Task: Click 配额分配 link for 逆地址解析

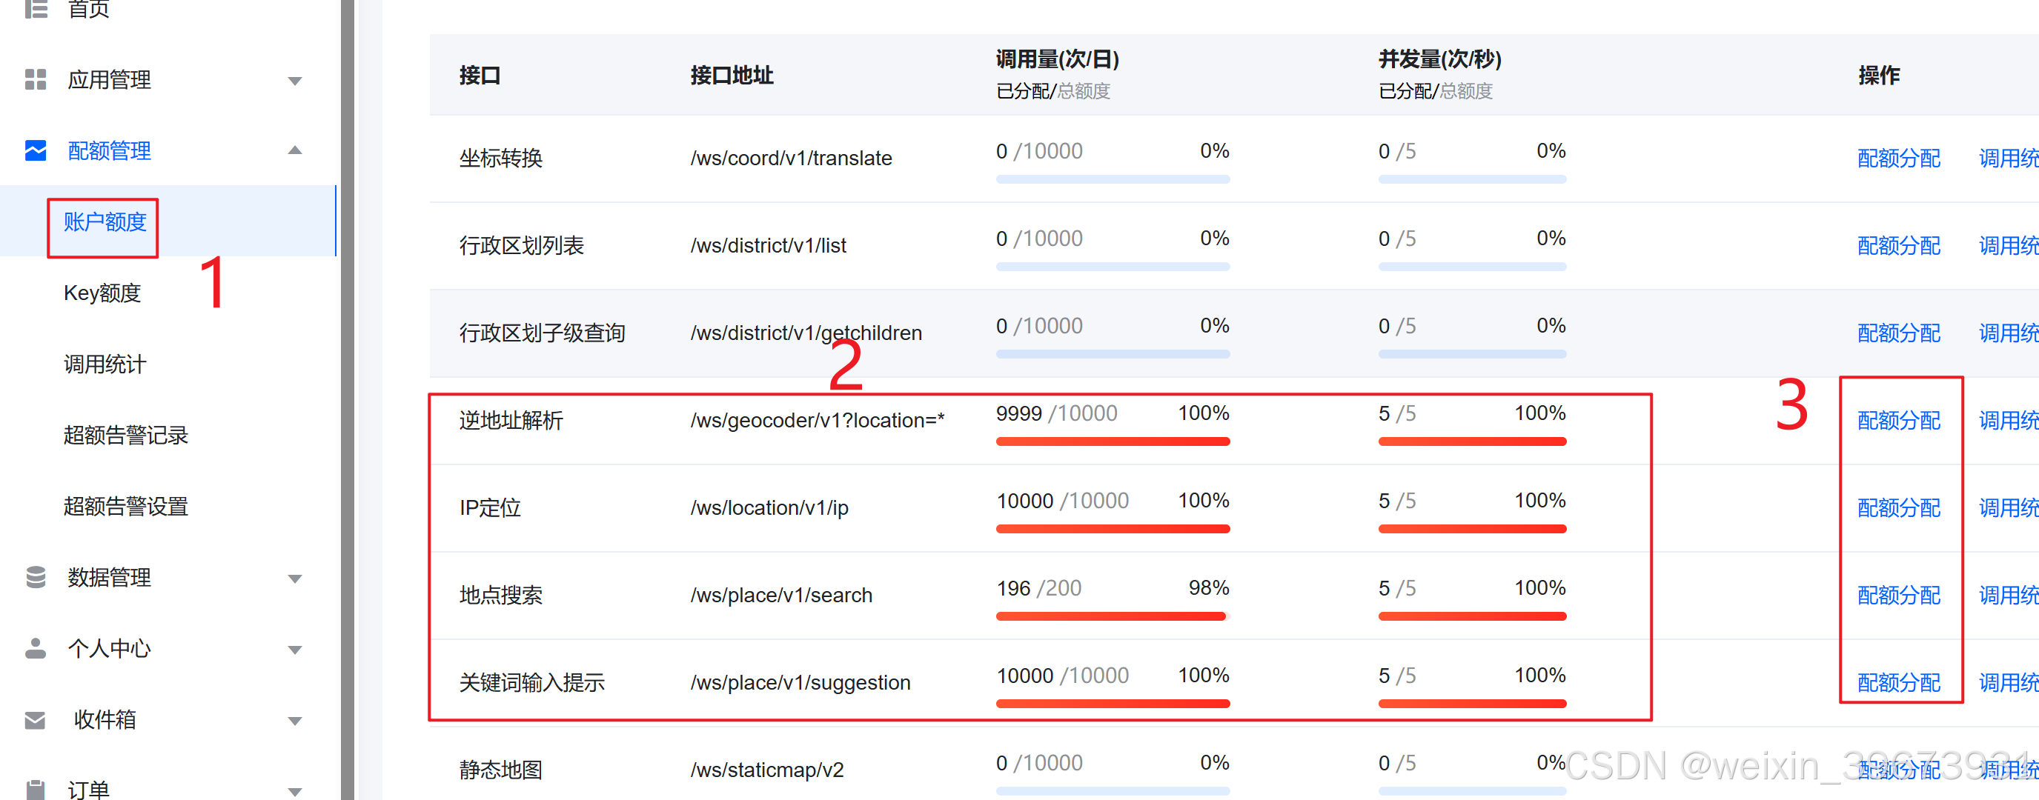Action: (x=1898, y=420)
